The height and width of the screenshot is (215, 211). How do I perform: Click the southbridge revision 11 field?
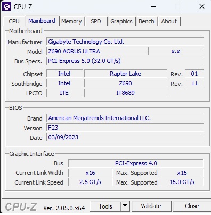coord(194,83)
